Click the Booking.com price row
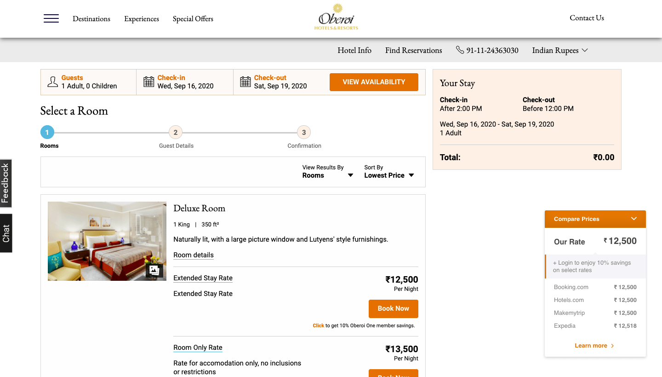This screenshot has width=662, height=377. [x=595, y=287]
